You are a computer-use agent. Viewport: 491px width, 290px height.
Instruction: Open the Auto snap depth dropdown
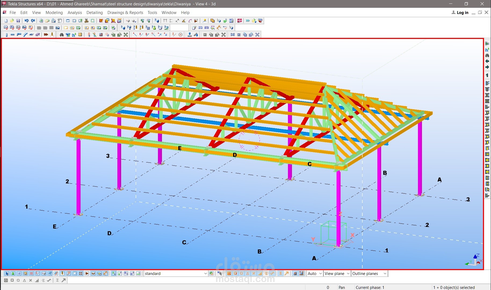pos(315,273)
